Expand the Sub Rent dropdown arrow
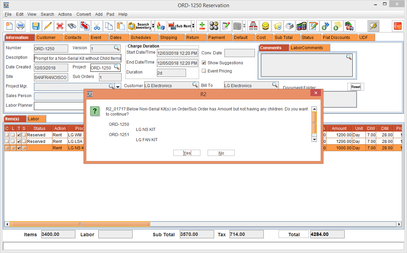 (x=193, y=26)
